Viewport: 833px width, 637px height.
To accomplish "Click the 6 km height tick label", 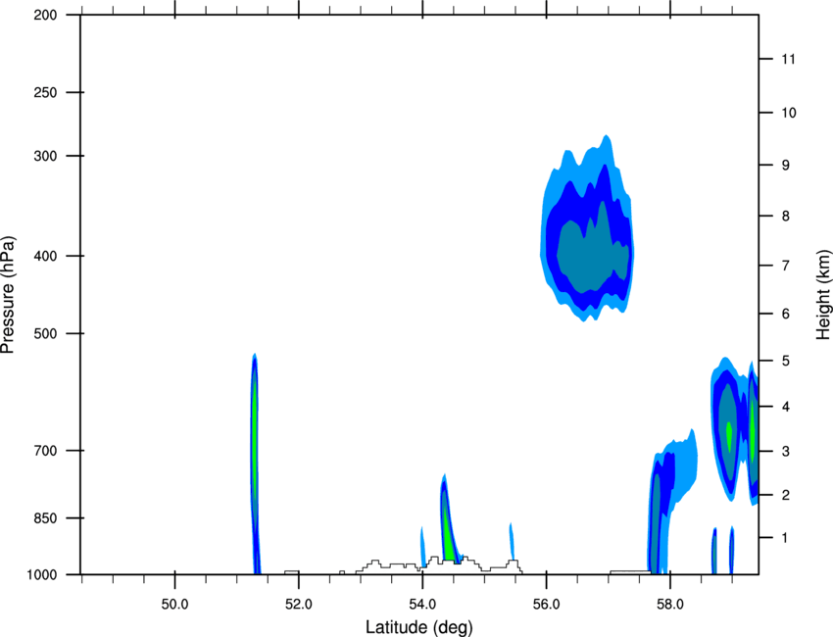I will pyautogui.click(x=786, y=314).
